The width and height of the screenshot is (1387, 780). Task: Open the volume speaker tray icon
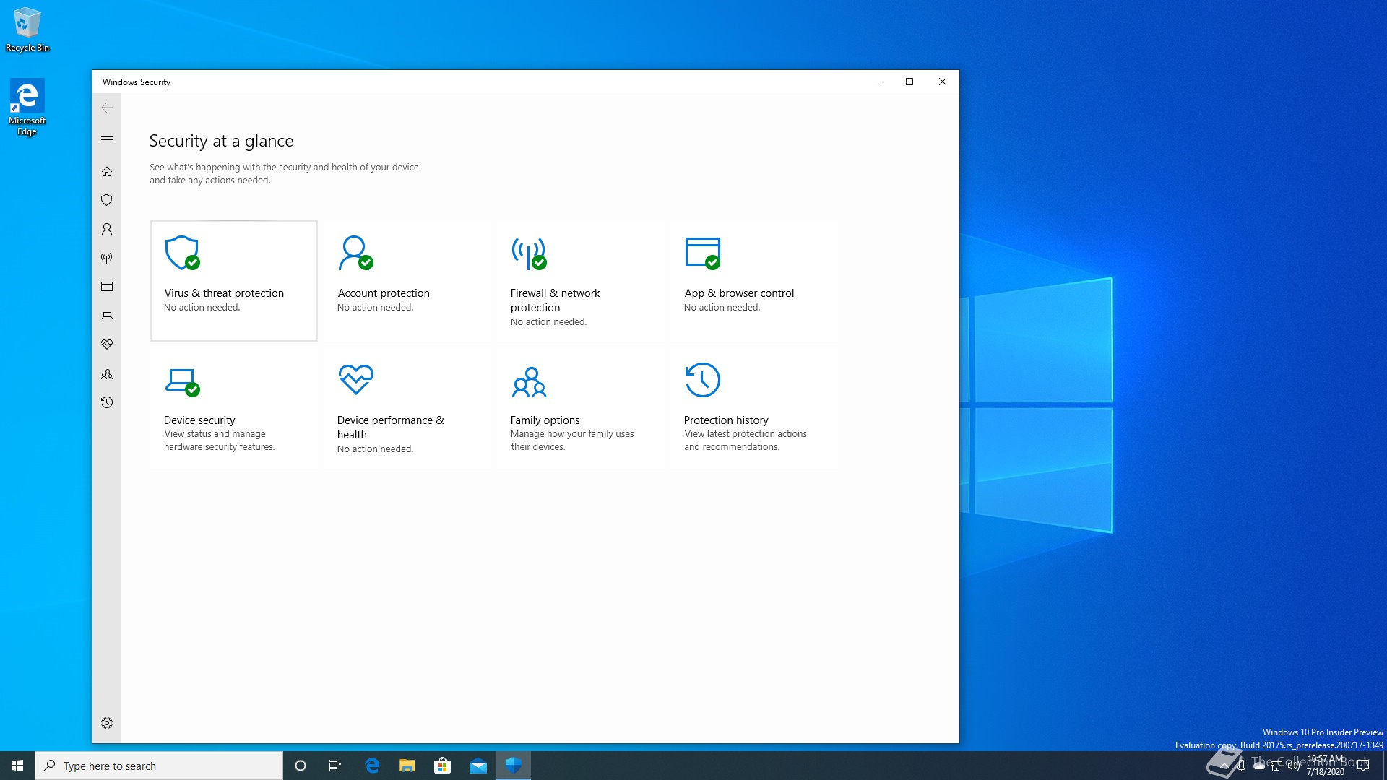coord(1294,766)
